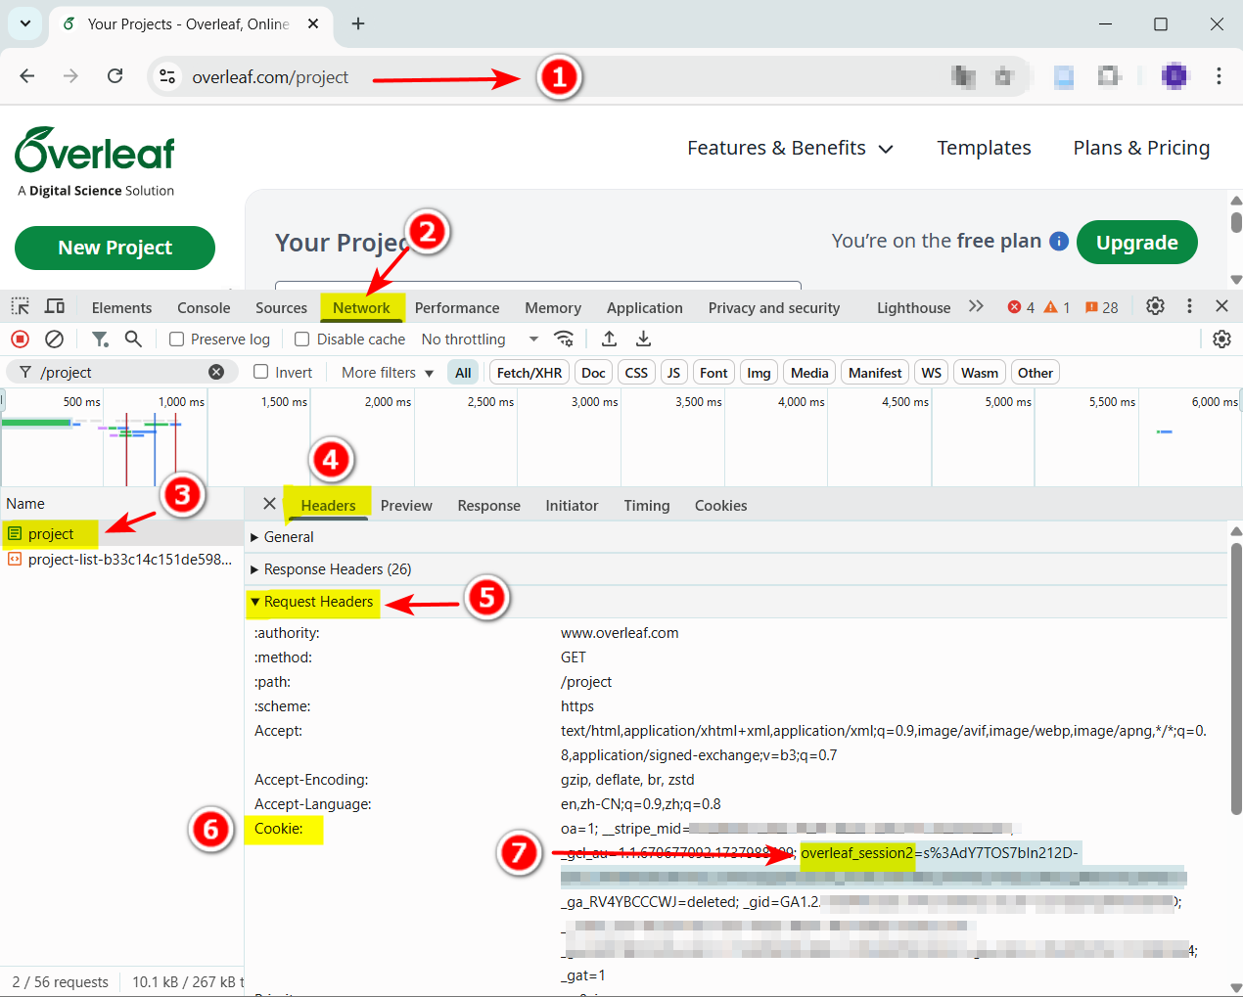Enable Preserve log checkbox

tap(176, 339)
